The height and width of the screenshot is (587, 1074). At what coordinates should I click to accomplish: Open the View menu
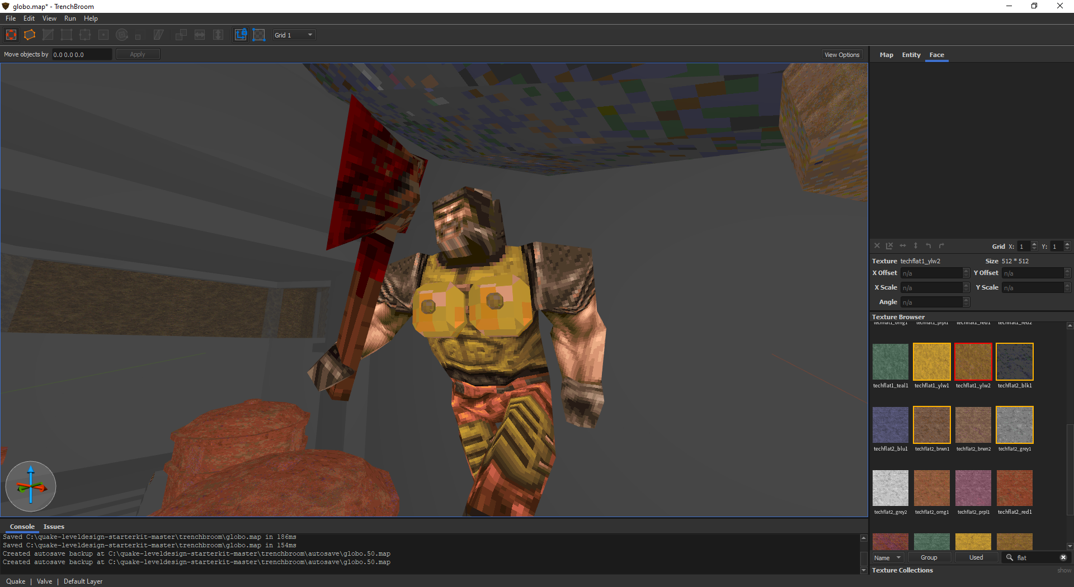49,18
